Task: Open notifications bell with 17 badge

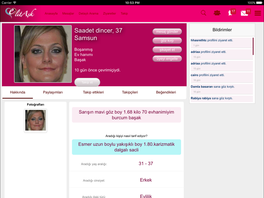Action: click(232, 12)
